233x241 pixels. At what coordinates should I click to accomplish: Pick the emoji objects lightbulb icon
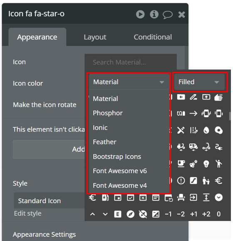coord(206,164)
